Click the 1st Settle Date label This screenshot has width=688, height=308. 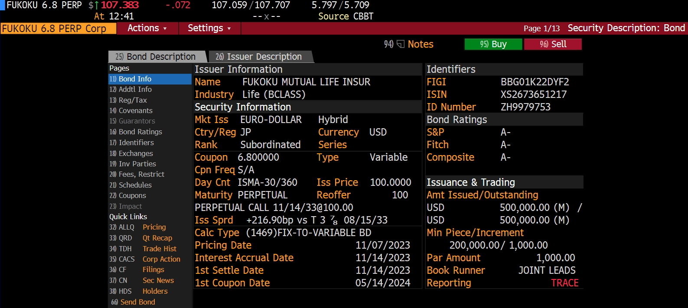[229, 270]
